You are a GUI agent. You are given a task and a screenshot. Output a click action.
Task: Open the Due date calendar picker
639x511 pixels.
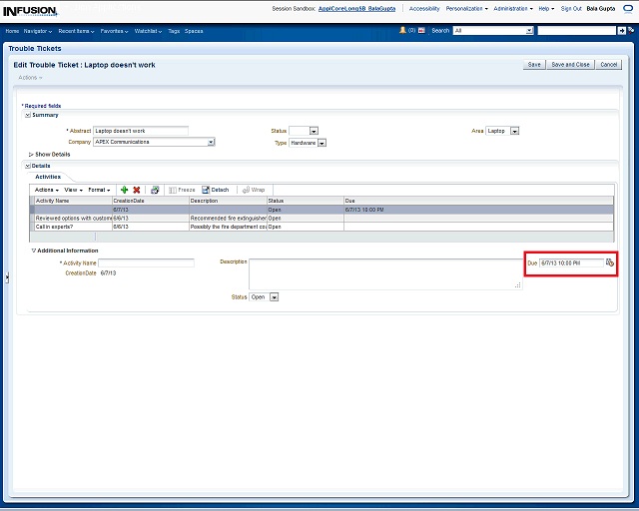[x=610, y=262]
